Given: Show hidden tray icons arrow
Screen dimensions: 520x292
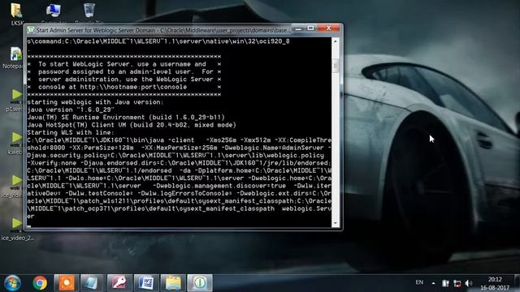Looking at the screenshot, I should click(x=433, y=283).
